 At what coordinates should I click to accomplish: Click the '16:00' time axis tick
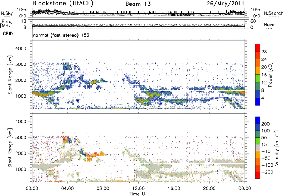[174, 189]
